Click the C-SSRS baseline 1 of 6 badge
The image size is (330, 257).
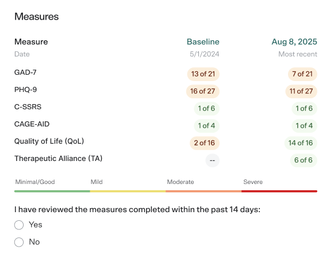tap(206, 109)
